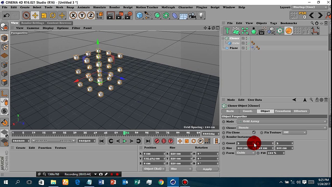
Task: Select the Move tool in toolbar
Action: coord(35,16)
